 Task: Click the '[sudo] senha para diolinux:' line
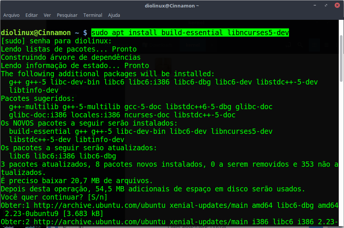pyautogui.click(x=57, y=41)
